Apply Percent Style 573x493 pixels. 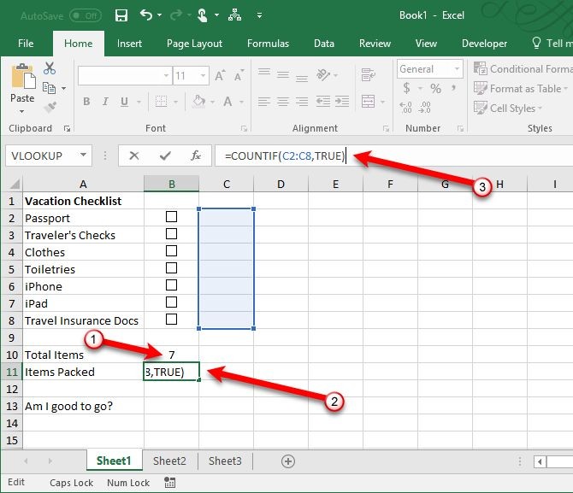pos(435,88)
